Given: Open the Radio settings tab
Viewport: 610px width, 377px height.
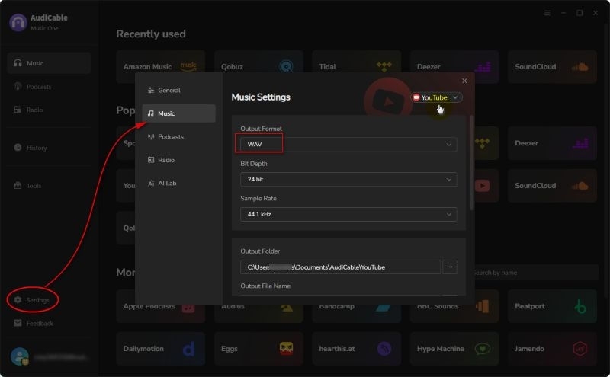Looking at the screenshot, I should click(x=178, y=160).
